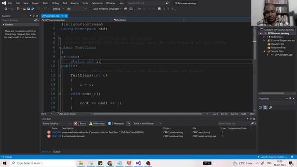Click Add to Source Control

(x=272, y=157)
